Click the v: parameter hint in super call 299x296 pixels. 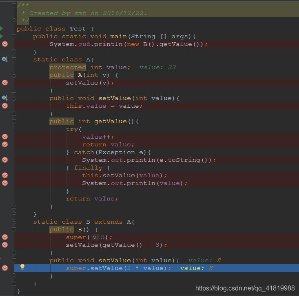pyautogui.click(x=95, y=237)
